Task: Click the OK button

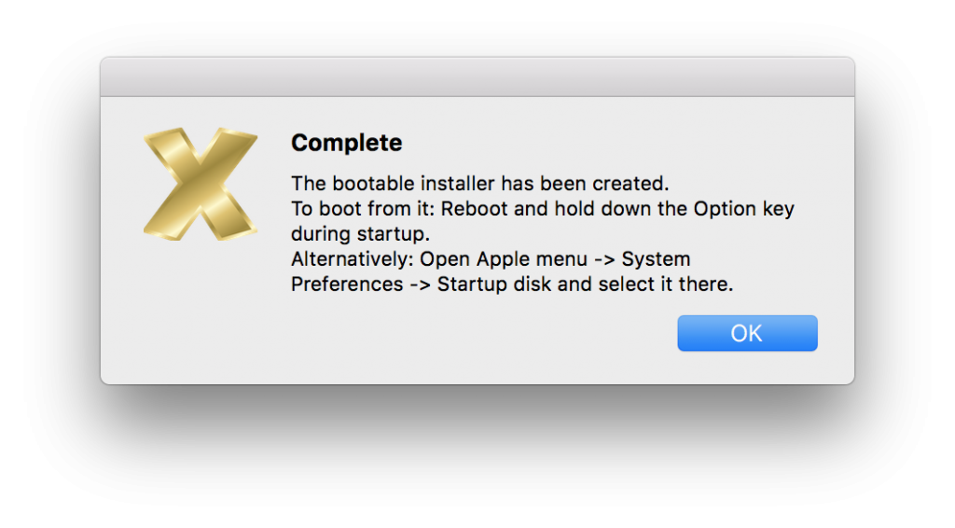Action: [x=747, y=333]
